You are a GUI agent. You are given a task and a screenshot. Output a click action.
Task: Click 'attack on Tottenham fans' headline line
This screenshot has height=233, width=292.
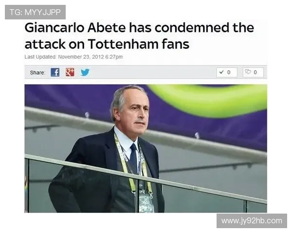tap(107, 44)
